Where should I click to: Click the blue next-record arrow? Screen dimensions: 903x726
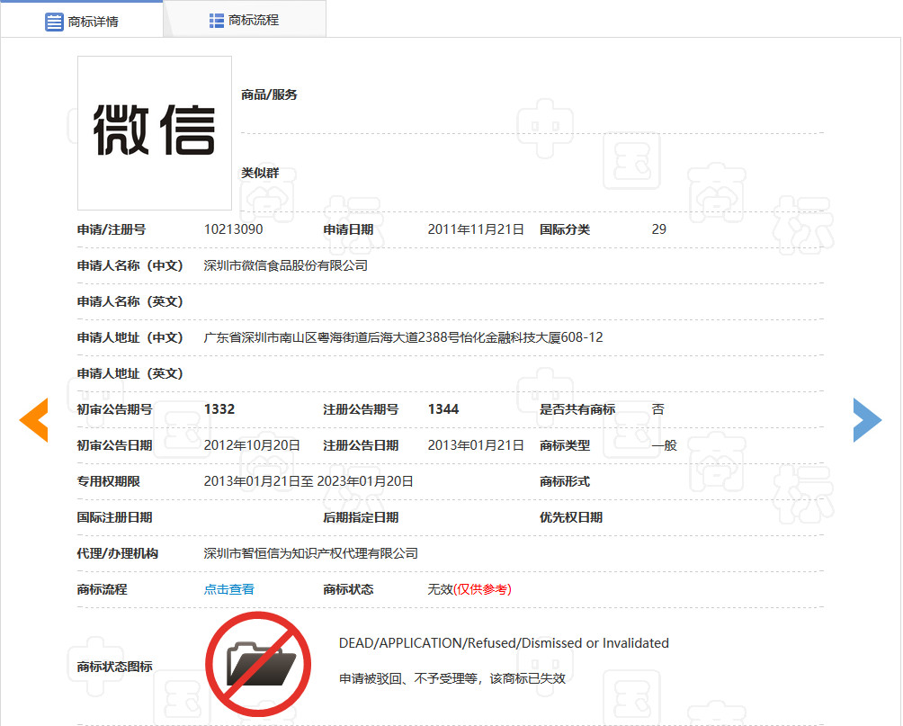click(x=867, y=420)
